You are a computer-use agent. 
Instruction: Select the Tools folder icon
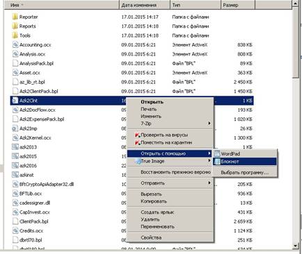pos(15,35)
